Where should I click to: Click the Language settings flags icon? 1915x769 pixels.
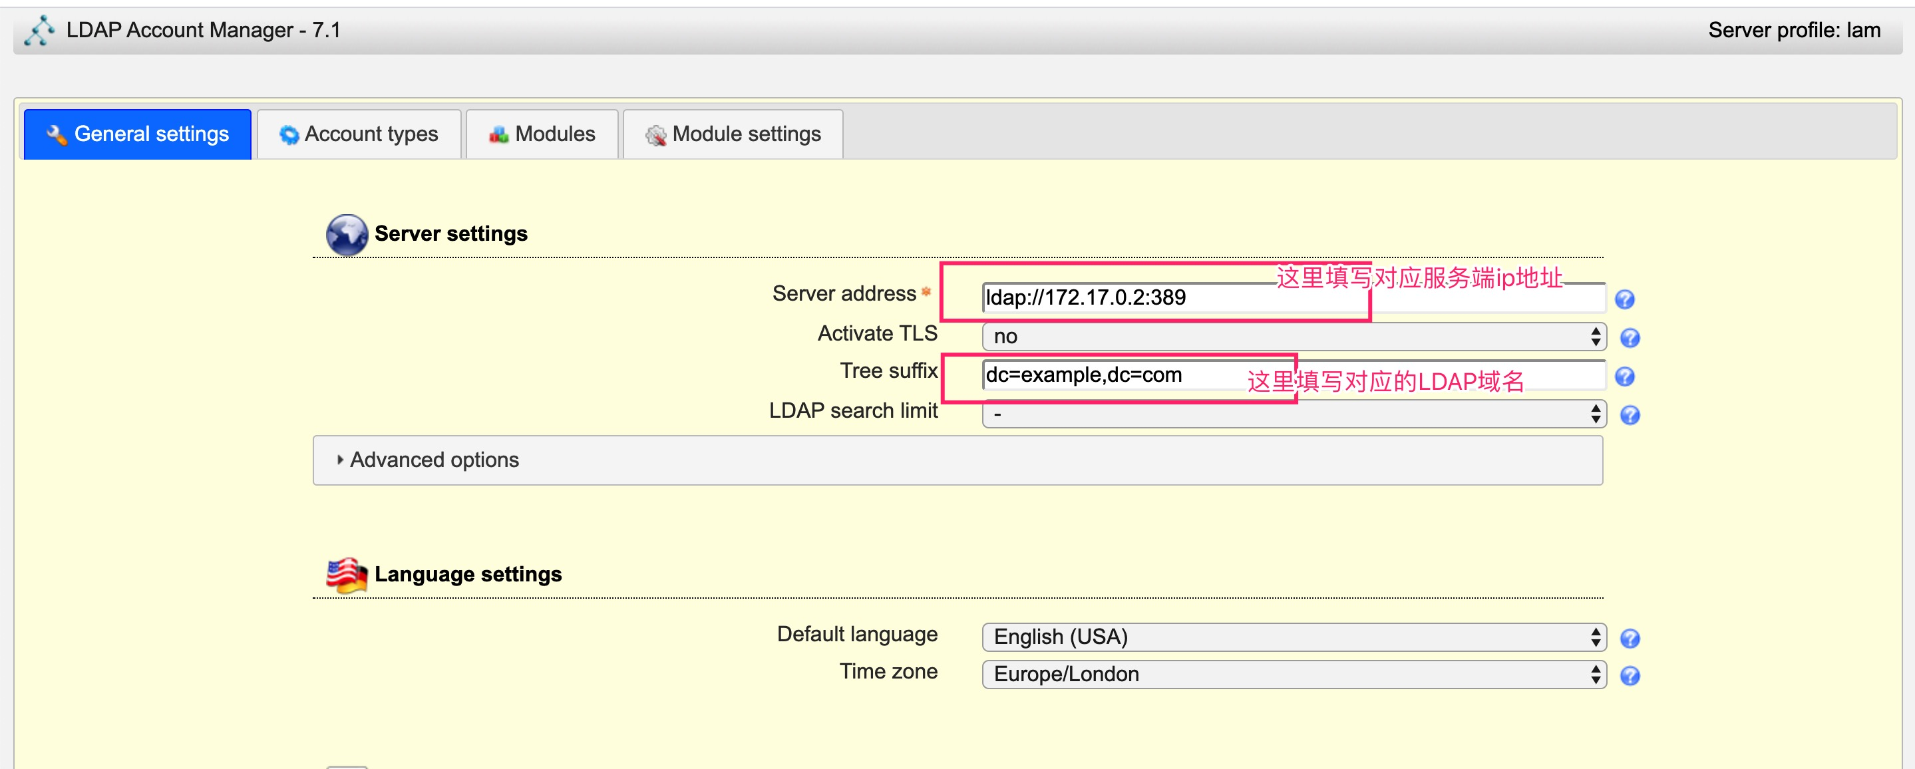coord(347,575)
